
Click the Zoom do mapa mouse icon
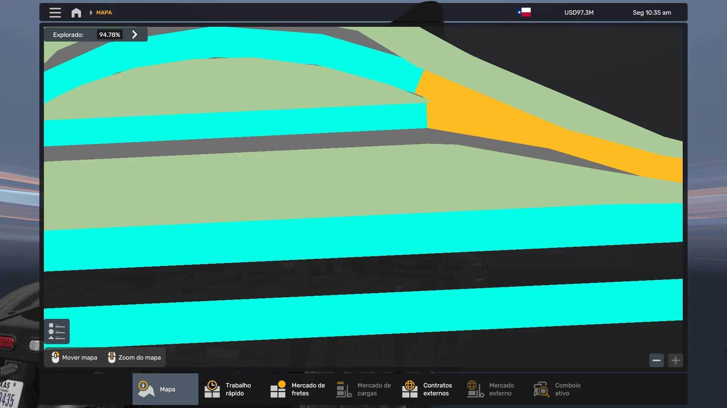pos(112,357)
